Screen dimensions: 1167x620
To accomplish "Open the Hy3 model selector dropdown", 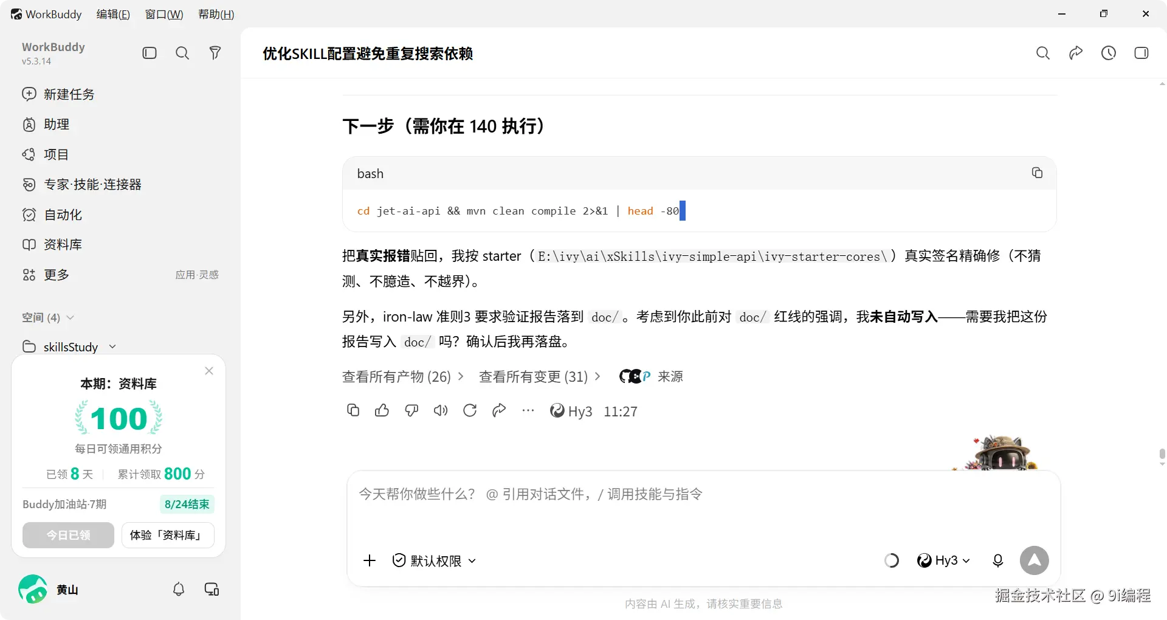I will (x=943, y=560).
